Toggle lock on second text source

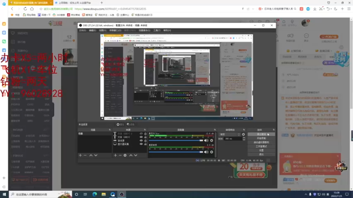(145, 137)
